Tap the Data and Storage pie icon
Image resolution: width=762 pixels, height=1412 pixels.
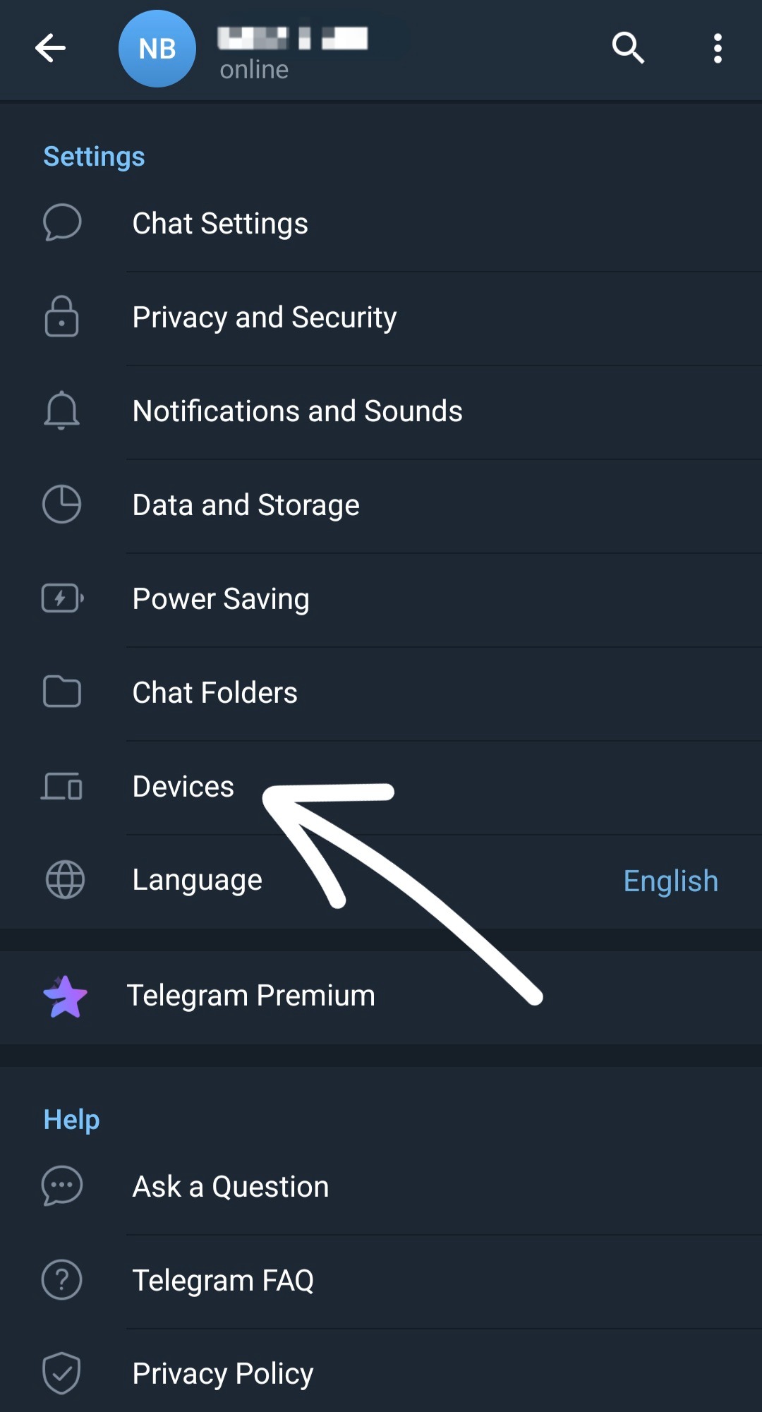[x=62, y=504]
